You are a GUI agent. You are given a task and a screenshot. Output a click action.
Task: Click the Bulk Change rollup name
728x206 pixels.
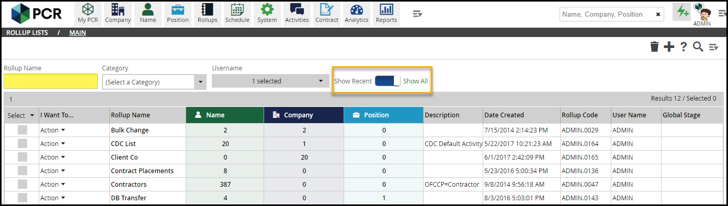point(130,130)
